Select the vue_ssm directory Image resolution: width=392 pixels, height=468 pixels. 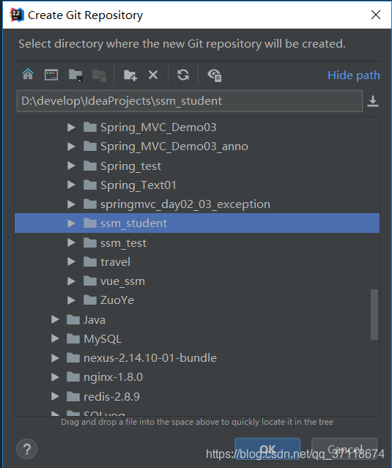coord(122,281)
